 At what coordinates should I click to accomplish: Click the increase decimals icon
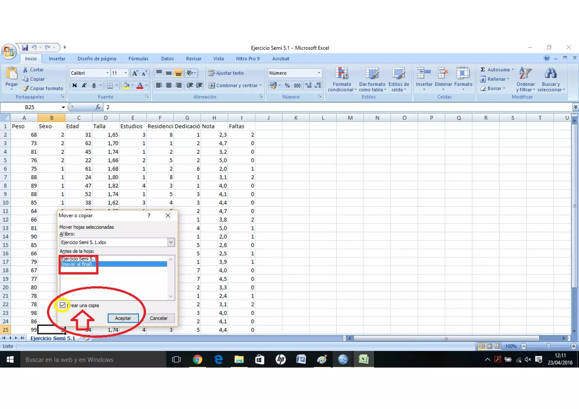pos(308,85)
